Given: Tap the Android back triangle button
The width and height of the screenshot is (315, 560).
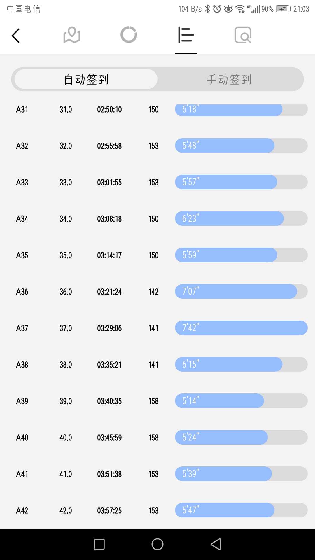Looking at the screenshot, I should (216, 544).
